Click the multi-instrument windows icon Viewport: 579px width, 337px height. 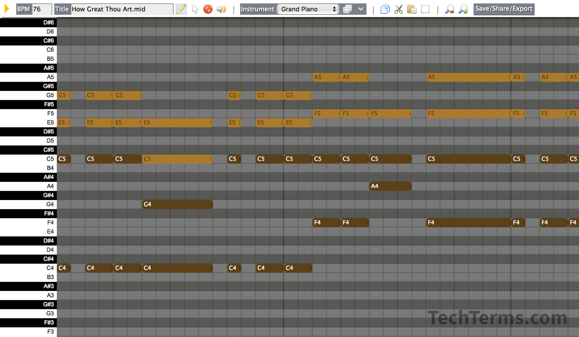point(347,9)
